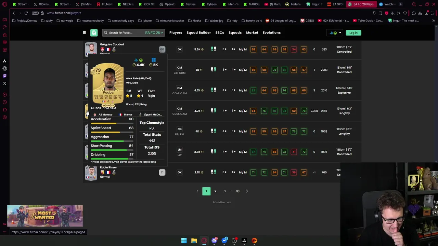Go back in browser history

(14, 13)
